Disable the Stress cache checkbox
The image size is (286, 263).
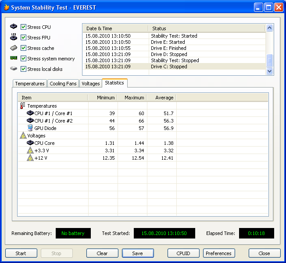24,48
